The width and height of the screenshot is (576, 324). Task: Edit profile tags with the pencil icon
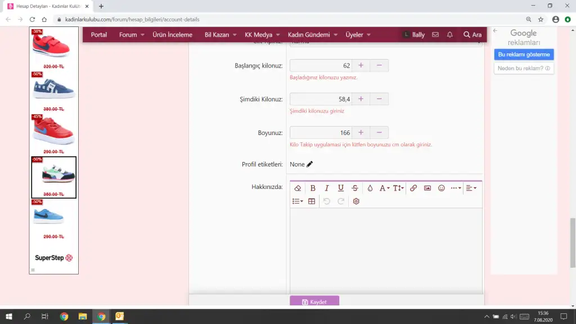coord(310,164)
